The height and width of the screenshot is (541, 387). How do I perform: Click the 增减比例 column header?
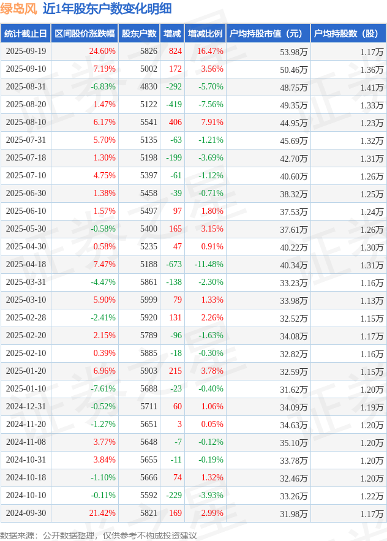205,34
